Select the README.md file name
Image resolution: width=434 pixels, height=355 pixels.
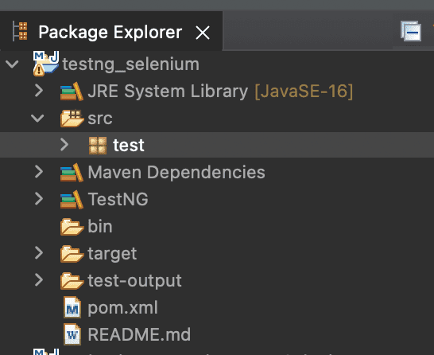[x=139, y=334]
